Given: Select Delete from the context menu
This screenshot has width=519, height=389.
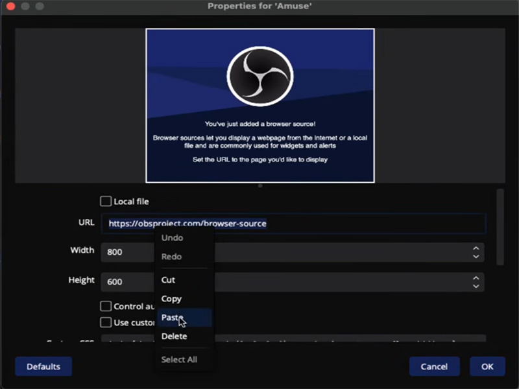Looking at the screenshot, I should pyautogui.click(x=184, y=336).
